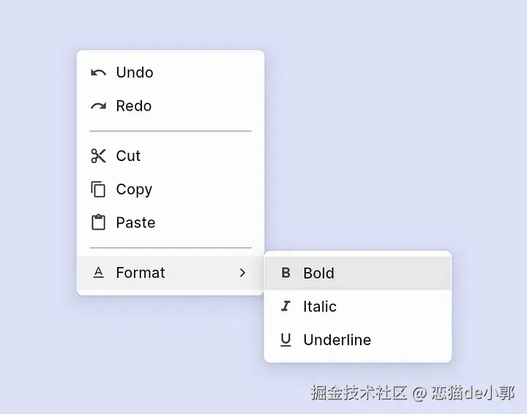Select the Copy menu label
Viewport: 527px width, 414px height.
pos(134,189)
